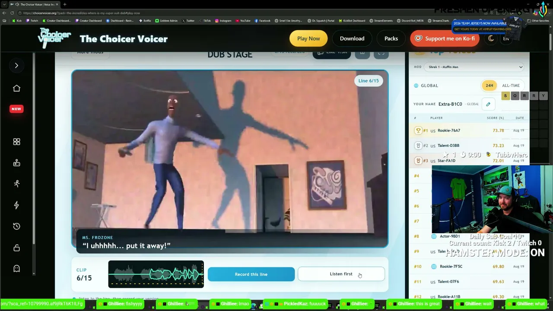
Task: Click the clip audio waveform
Action: click(x=156, y=274)
